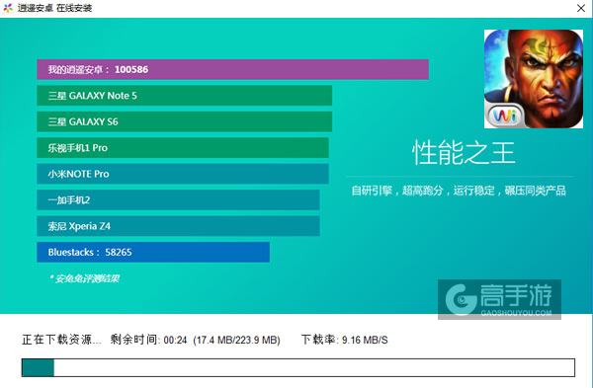Select the 一加手机2 bar
The image size is (593, 388).
click(178, 199)
